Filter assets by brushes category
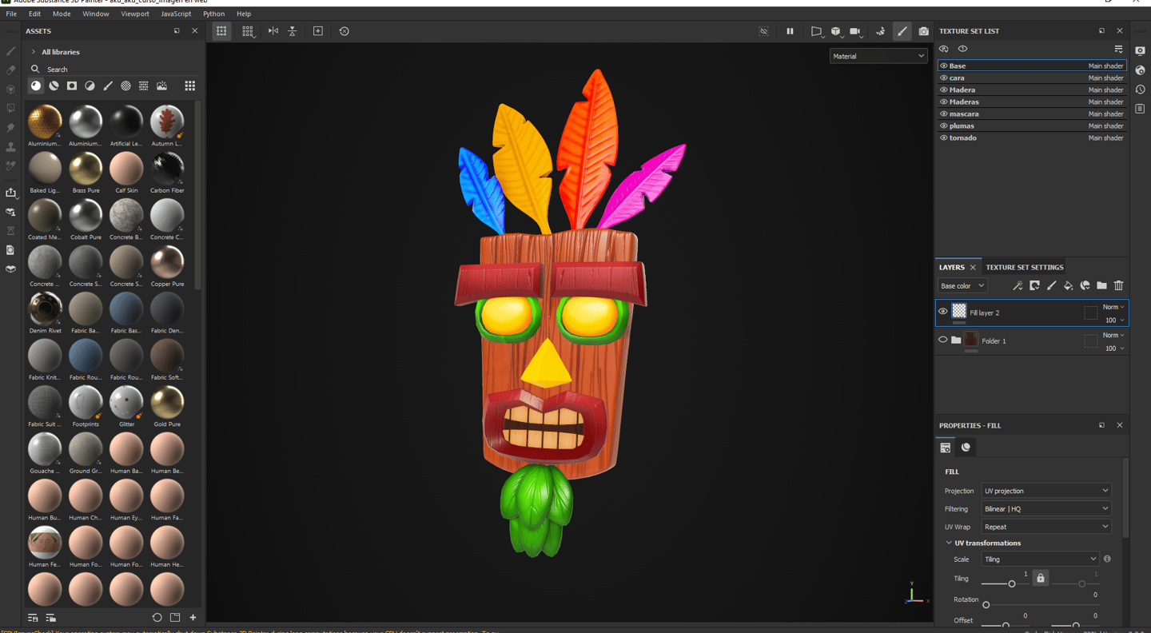The height and width of the screenshot is (633, 1151). (x=108, y=86)
